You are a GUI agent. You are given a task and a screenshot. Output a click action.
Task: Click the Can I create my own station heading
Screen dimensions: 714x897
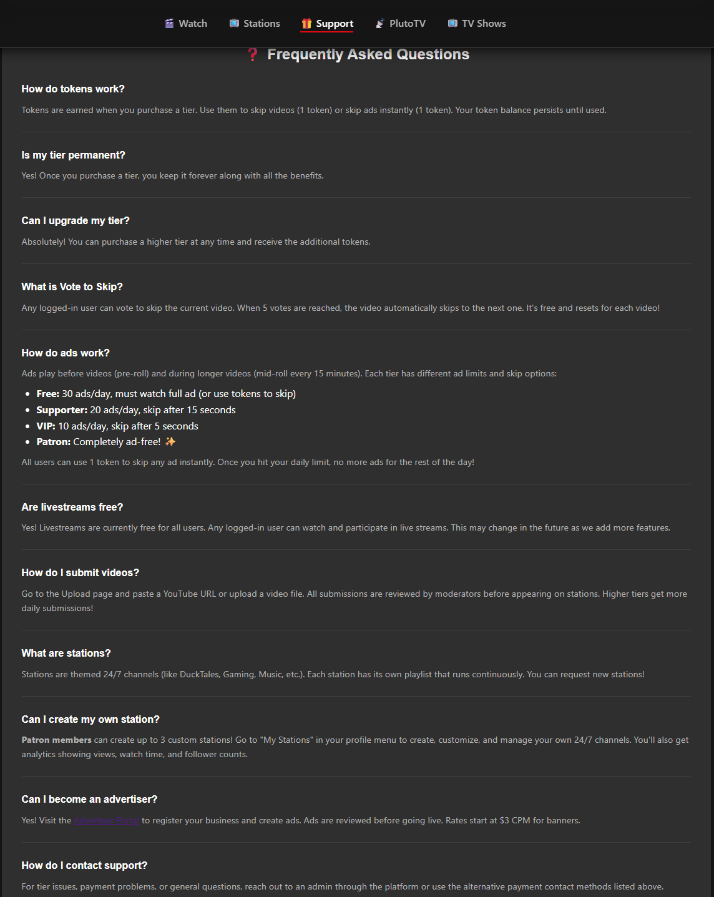pyautogui.click(x=90, y=719)
